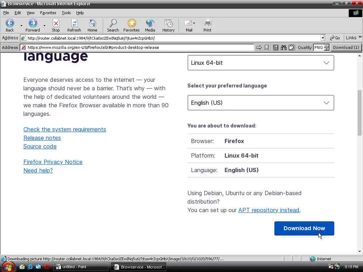Click the scrollbar down arrow
The image size is (363, 272).
click(x=359, y=251)
